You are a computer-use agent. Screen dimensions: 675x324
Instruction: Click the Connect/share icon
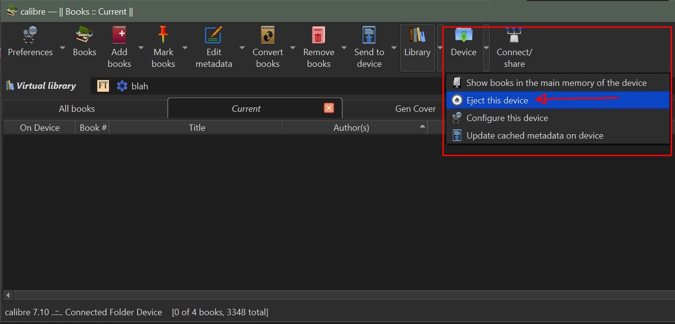[514, 35]
